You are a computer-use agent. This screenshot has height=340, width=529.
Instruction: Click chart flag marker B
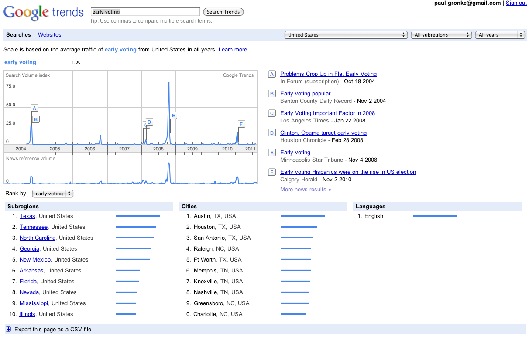coord(36,119)
